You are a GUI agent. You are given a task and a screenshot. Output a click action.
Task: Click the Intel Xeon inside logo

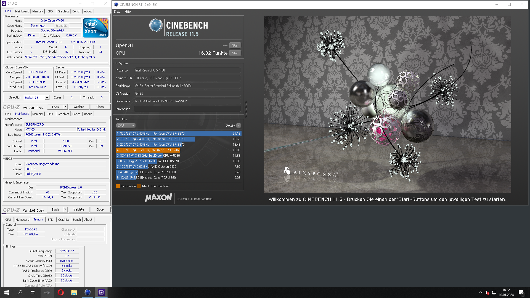[x=96, y=28]
